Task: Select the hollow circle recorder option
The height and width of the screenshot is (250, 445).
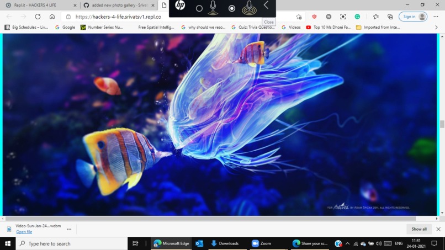Action: click(199, 8)
